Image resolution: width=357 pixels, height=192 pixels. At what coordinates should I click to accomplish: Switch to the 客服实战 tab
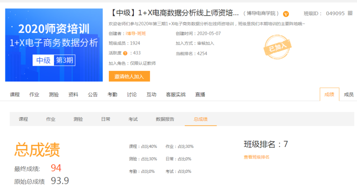[175, 94]
